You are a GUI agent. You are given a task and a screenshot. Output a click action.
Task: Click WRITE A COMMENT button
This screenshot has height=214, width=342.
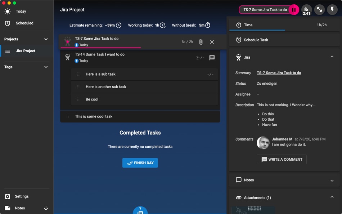tap(282, 159)
